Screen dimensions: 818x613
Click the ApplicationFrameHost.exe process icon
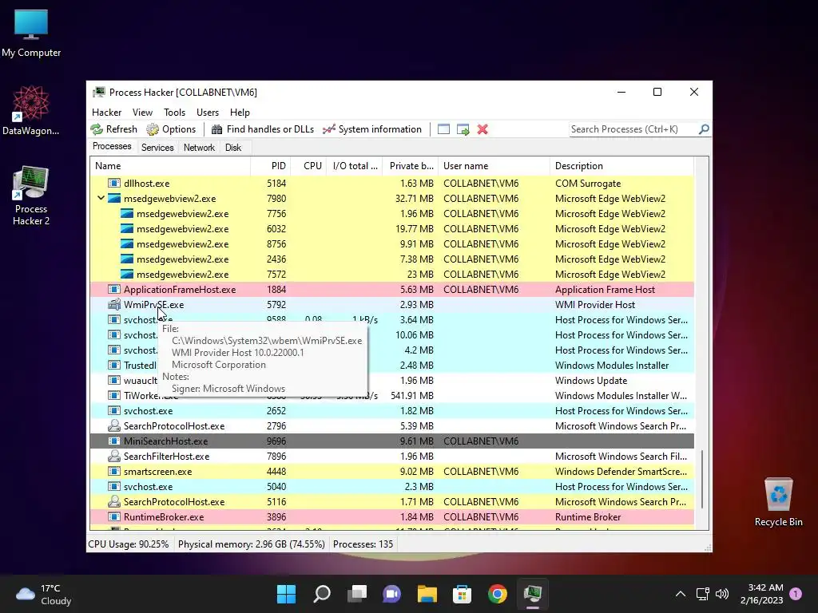[x=114, y=289]
